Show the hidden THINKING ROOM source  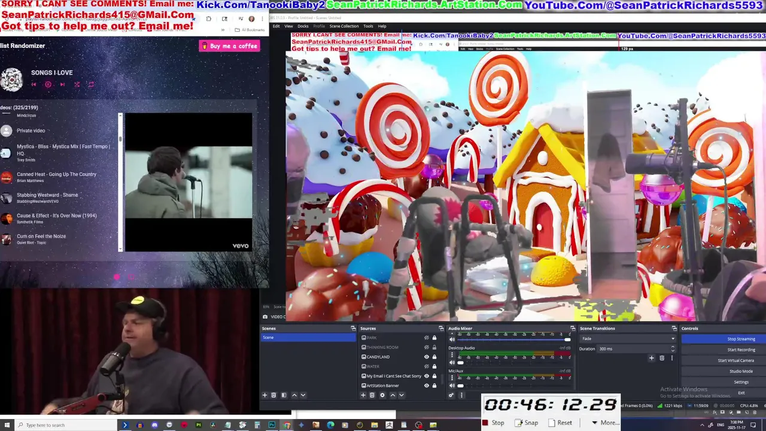tap(427, 347)
